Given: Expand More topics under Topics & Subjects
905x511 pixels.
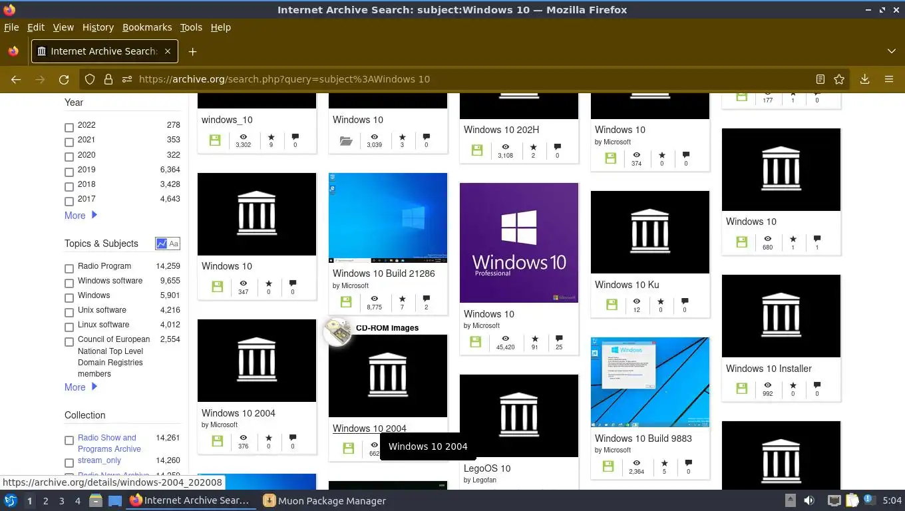Looking at the screenshot, I should [x=81, y=387].
